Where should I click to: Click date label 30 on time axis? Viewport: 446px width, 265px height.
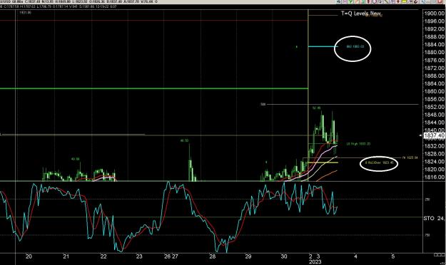point(284,256)
